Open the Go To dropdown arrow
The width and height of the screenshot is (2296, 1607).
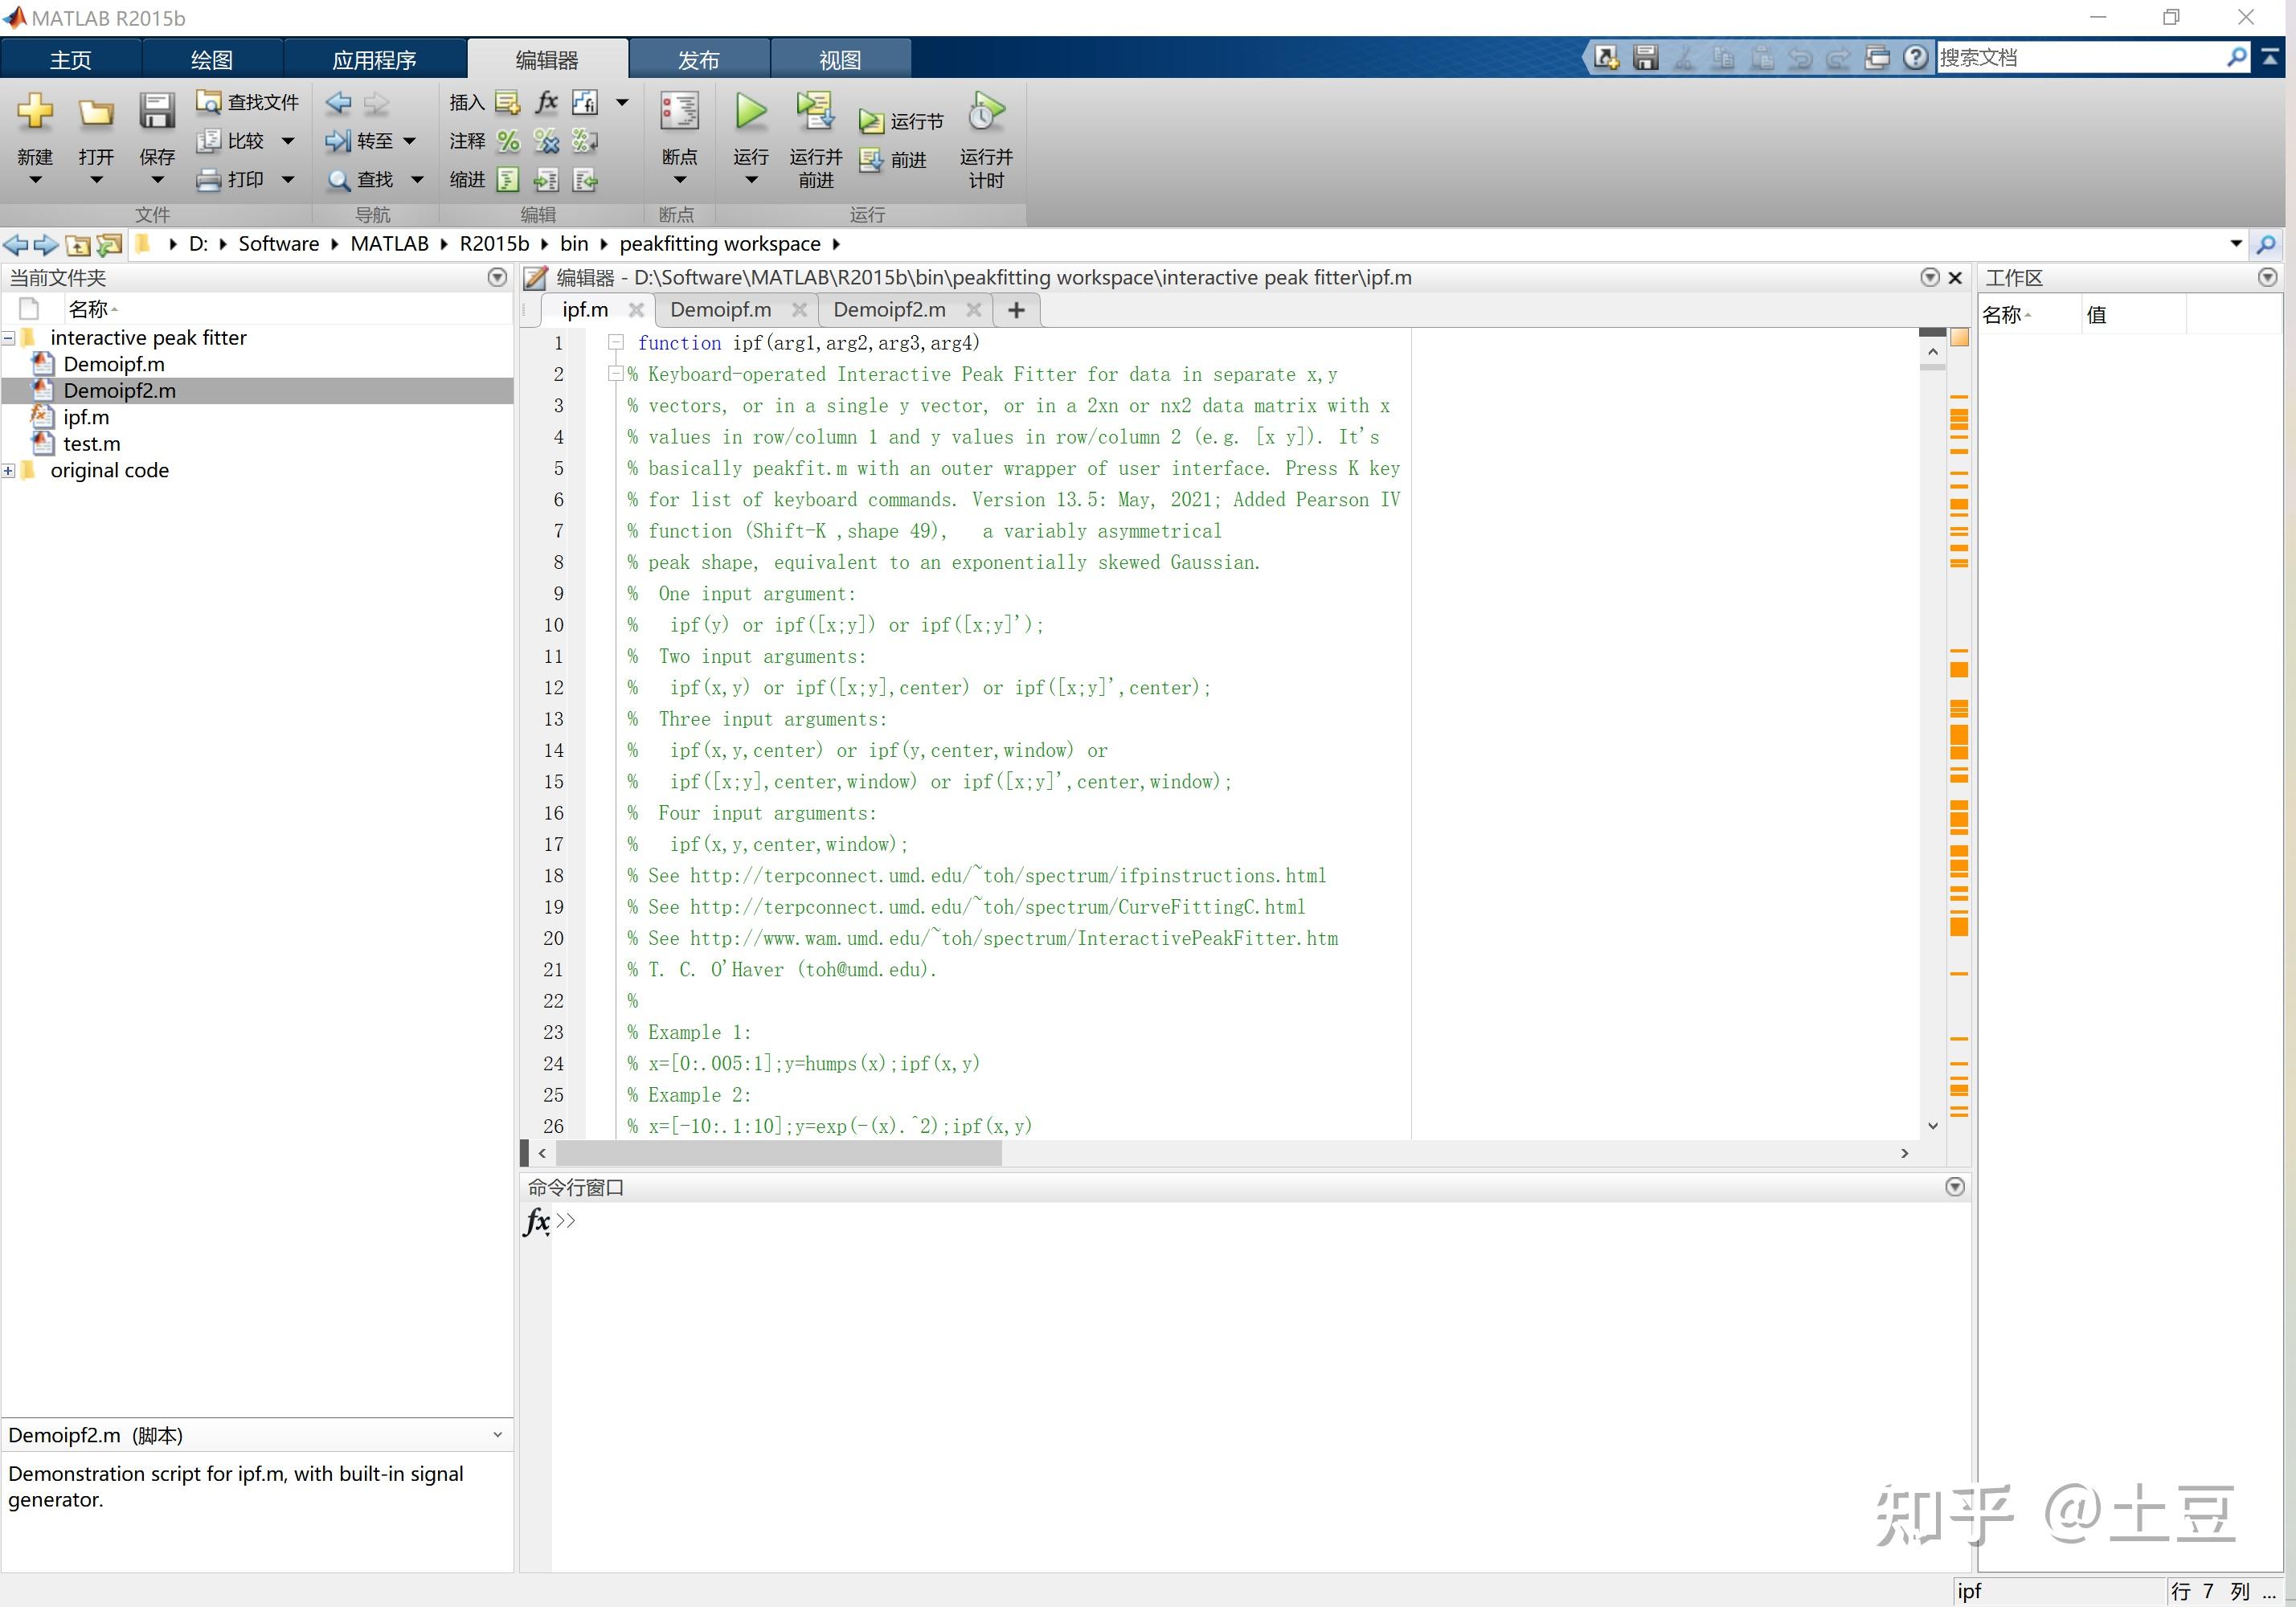[409, 141]
